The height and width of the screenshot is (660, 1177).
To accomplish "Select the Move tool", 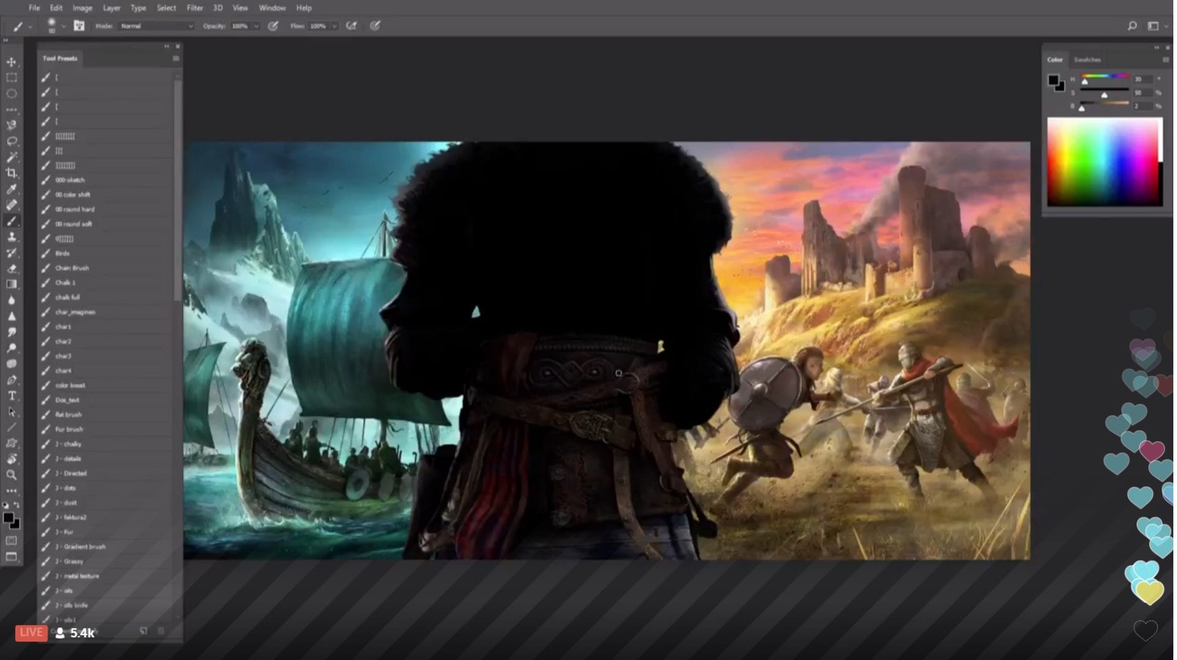I will pos(11,62).
